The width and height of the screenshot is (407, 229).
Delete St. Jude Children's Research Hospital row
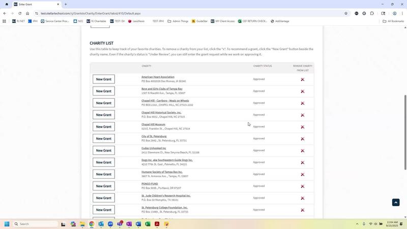302,198
